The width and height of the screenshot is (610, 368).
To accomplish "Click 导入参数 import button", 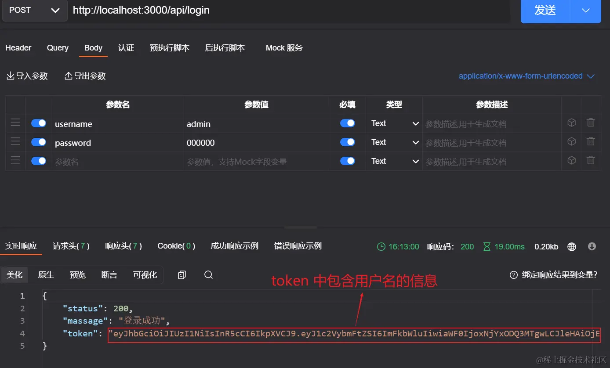I will (27, 76).
